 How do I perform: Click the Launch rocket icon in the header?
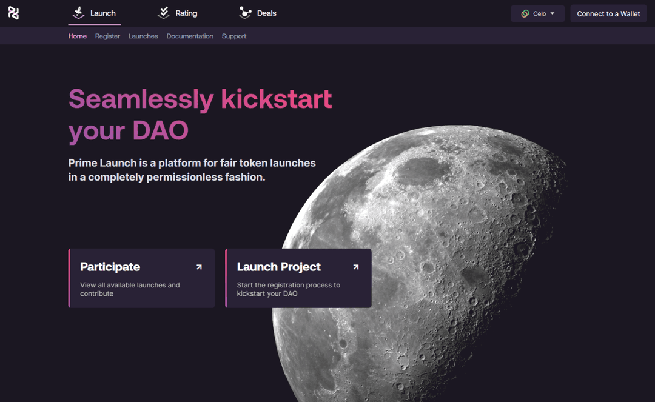[78, 13]
